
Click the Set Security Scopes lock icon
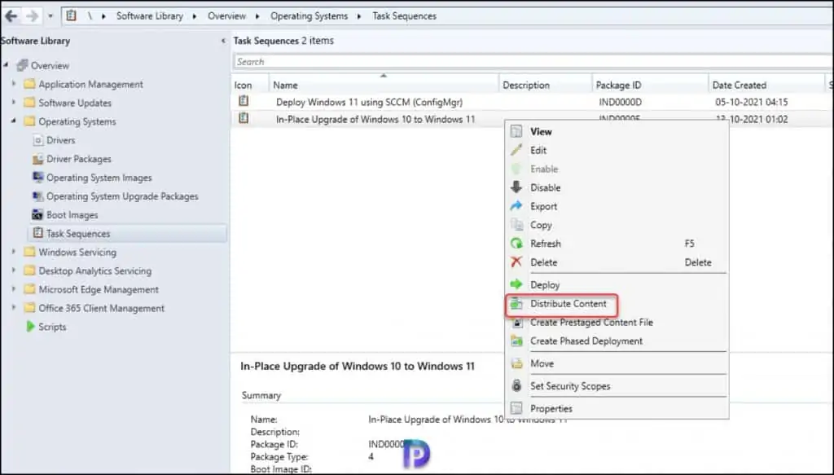pyautogui.click(x=516, y=385)
